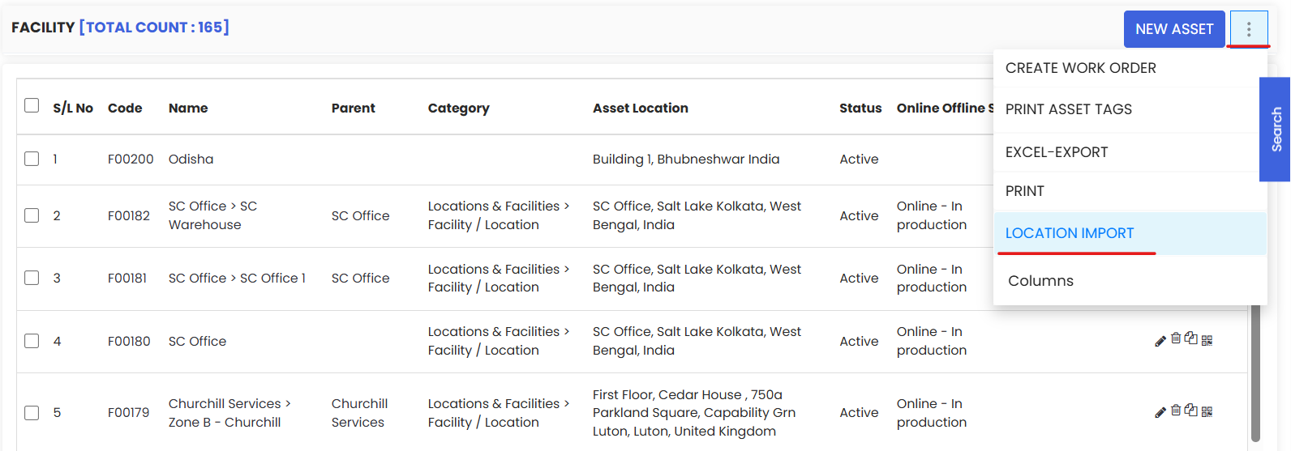1291x451 pixels.
Task: Sort by the Asset Location column header
Action: (x=641, y=108)
